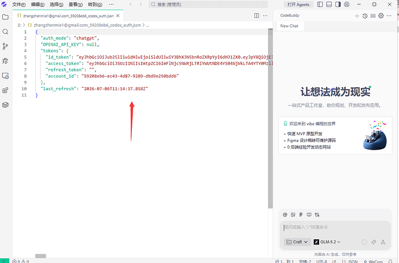The width and height of the screenshot is (399, 263).
Task: Open the errors and warnings status item
Action: [21, 261]
